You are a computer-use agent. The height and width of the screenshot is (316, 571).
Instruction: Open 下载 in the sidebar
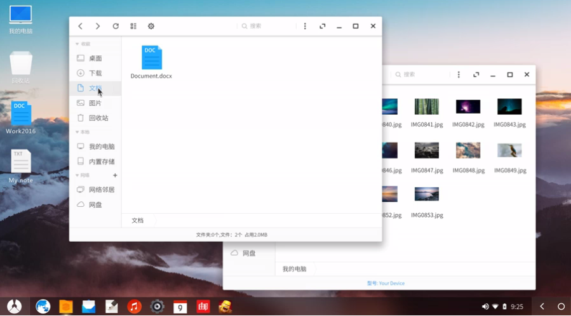pos(95,73)
